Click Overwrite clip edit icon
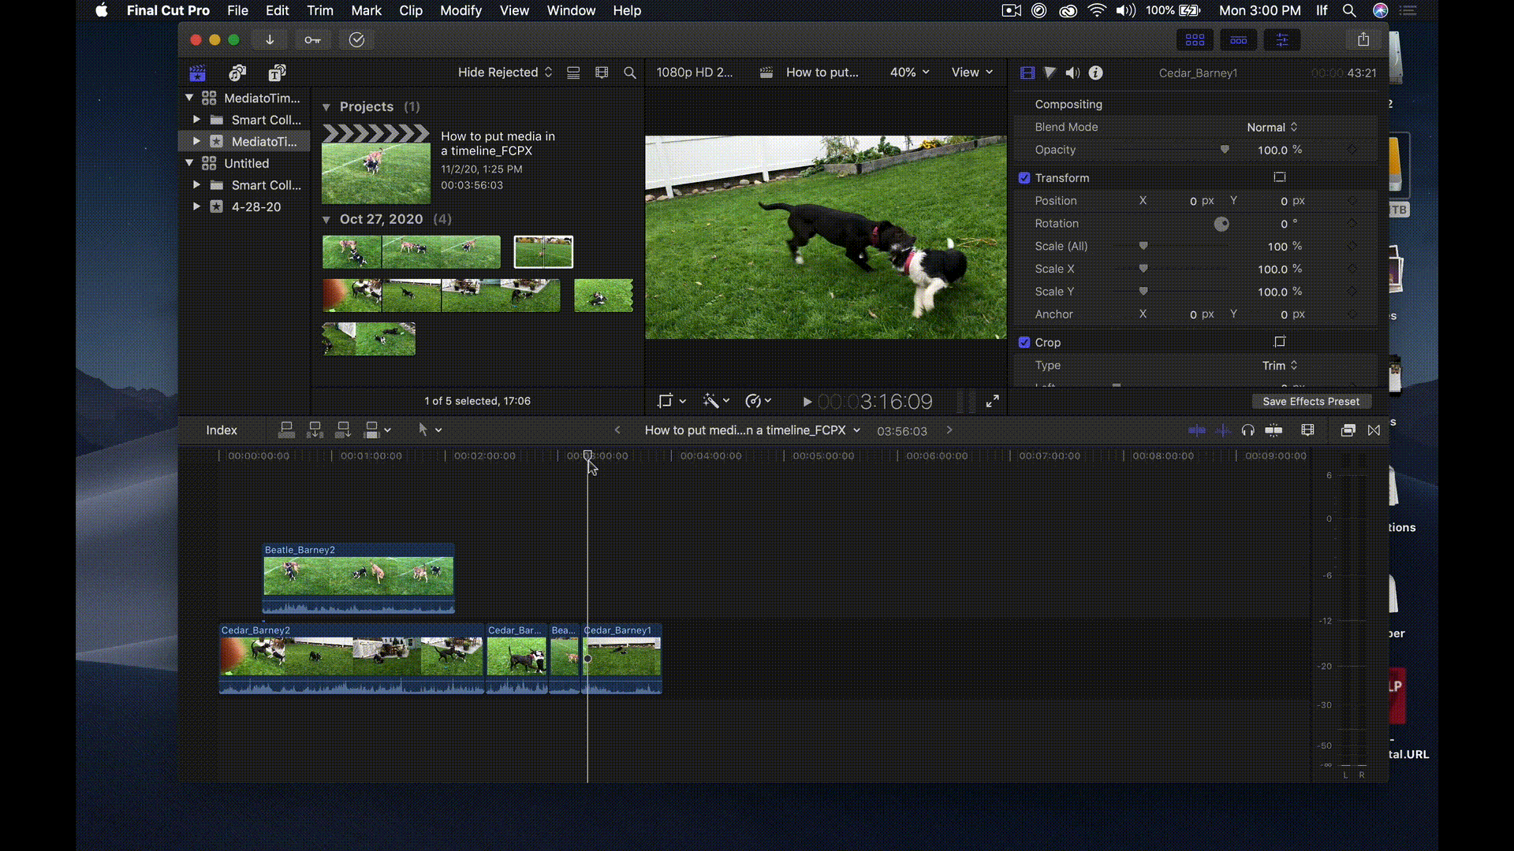Image resolution: width=1514 pixels, height=851 pixels. [372, 429]
